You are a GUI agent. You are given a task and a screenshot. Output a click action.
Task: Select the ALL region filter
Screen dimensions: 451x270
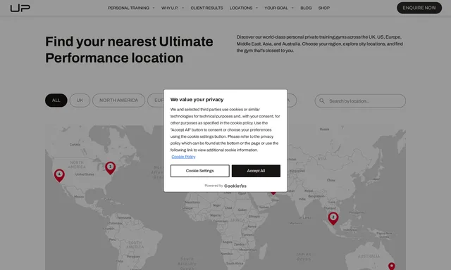pyautogui.click(x=56, y=101)
